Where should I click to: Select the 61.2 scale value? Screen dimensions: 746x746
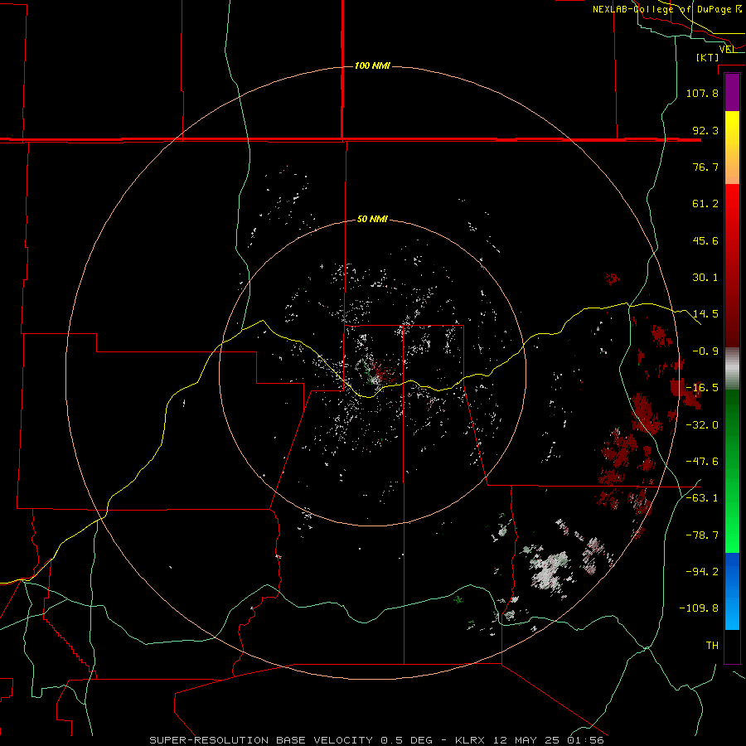[x=705, y=204]
